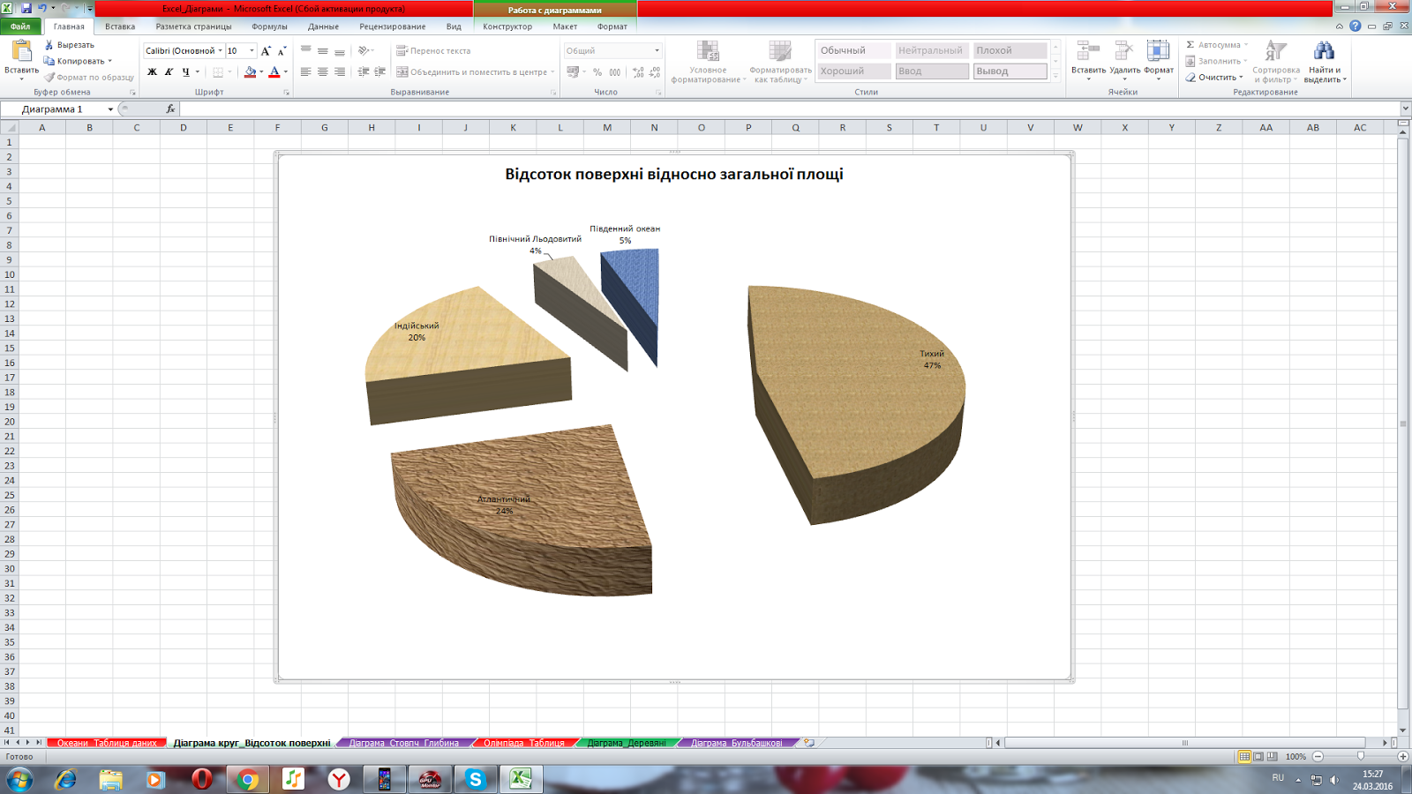Click the Save icon in quick access toolbar
1412x794 pixels.
pos(26,8)
